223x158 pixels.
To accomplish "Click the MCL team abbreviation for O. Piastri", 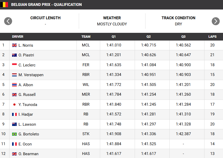I will [x=86, y=55].
